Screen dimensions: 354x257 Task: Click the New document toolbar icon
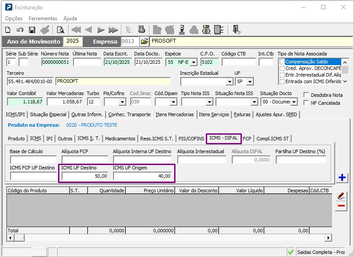click(x=7, y=30)
